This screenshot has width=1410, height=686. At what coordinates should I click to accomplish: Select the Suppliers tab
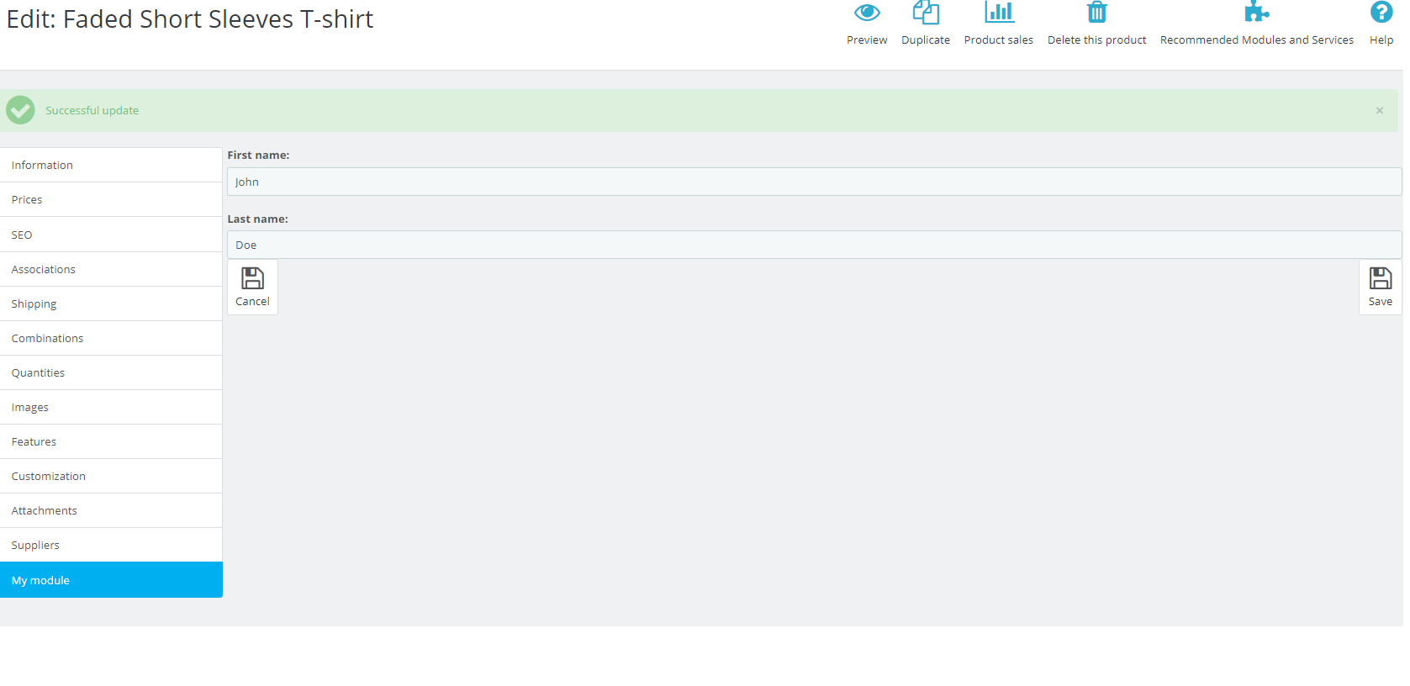[111, 545]
